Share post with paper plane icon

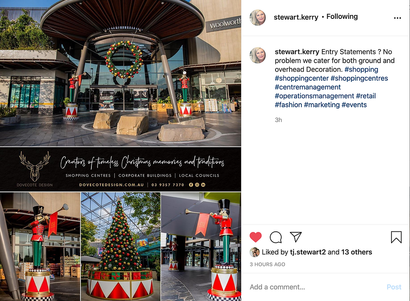296,237
